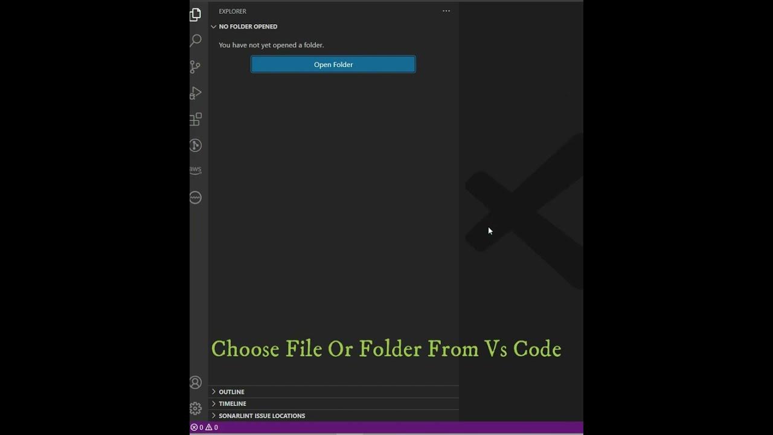Select the EXPLORER panel title

pos(233,11)
